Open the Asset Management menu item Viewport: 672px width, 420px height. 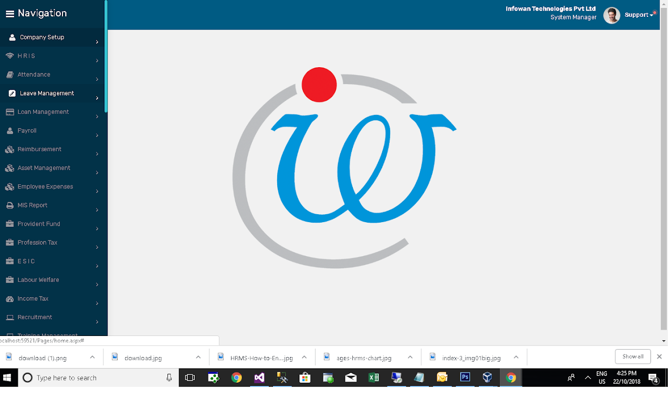point(52,168)
